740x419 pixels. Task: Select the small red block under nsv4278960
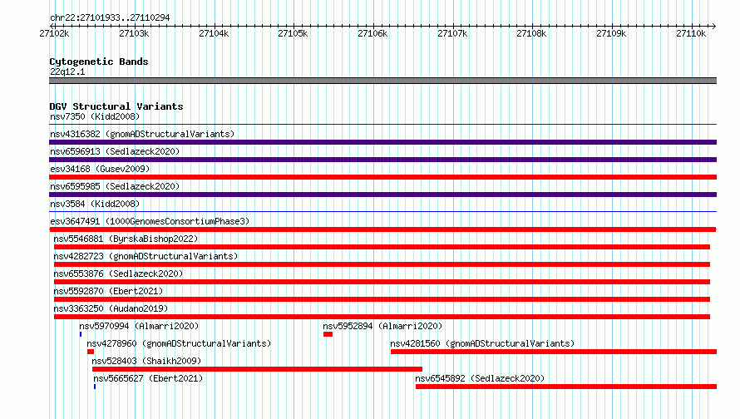[91, 352]
